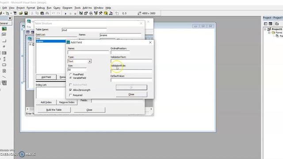283x159 pixels.
Task: Open Object Browser from toolbar
Action: (x=96, y=13)
